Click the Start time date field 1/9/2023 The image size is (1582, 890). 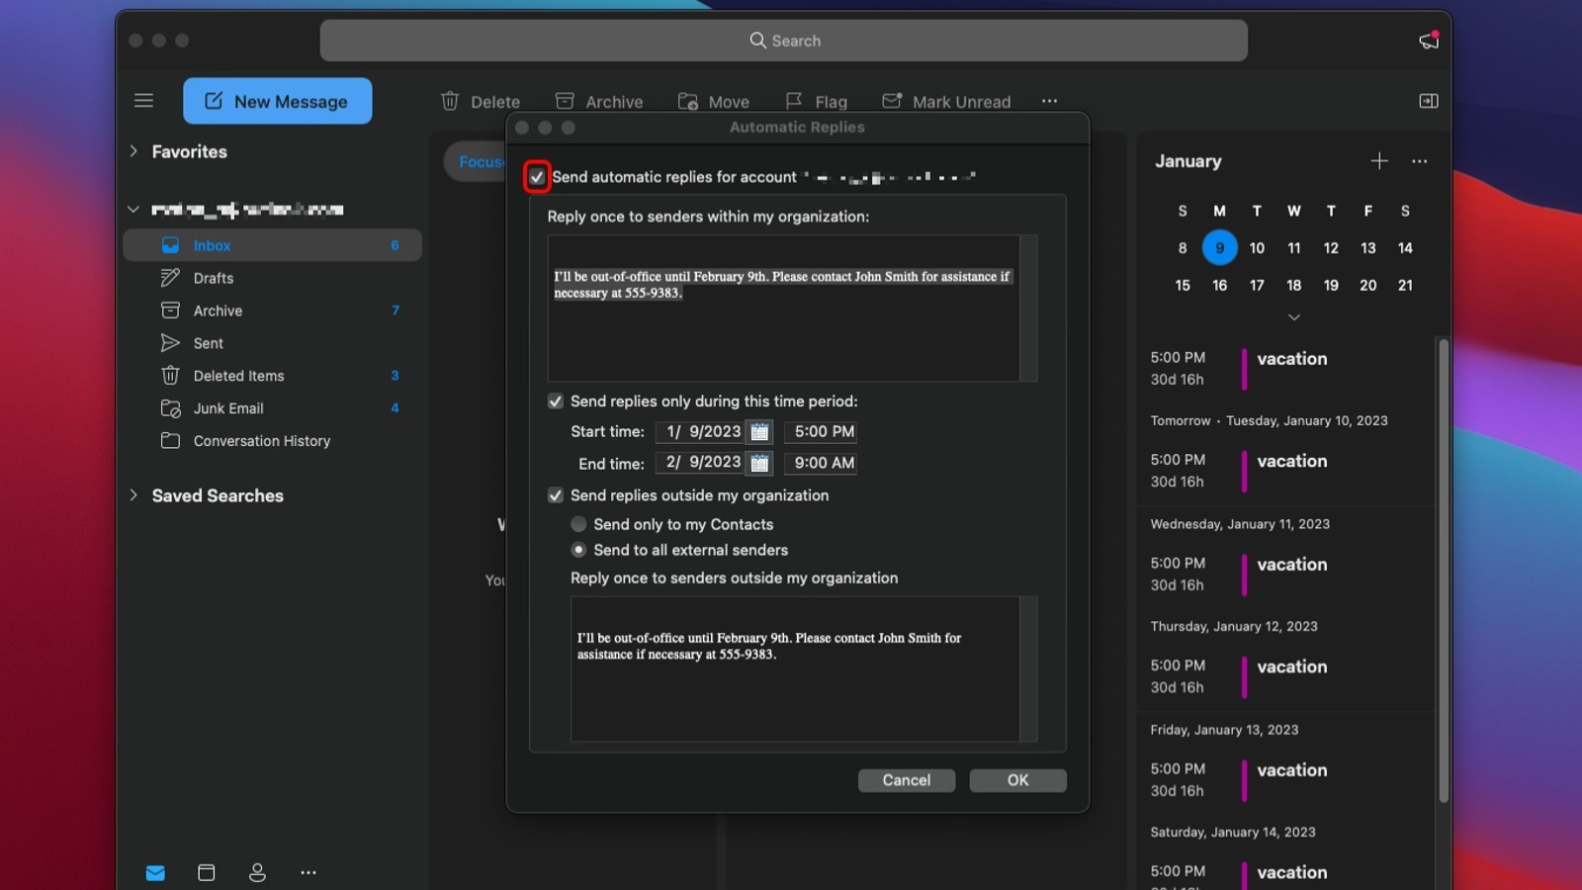701,432
